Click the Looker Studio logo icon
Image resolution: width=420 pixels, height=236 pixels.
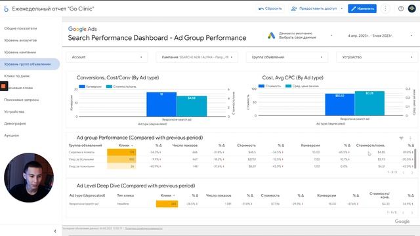click(6, 9)
